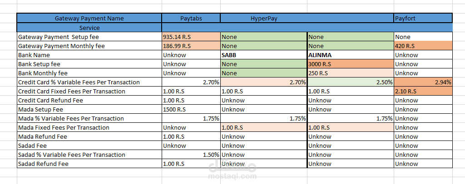Screen dimensions: 465x184
Task: Select the ALINMA bank name cell
Action: click(351, 55)
